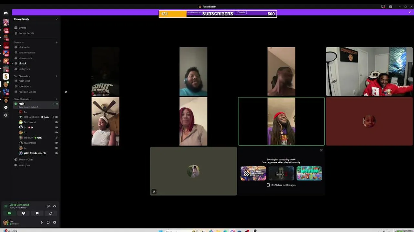This screenshot has width=414, height=232.
Task: Click user ImFlee2X in voice list
Action: 38,138
